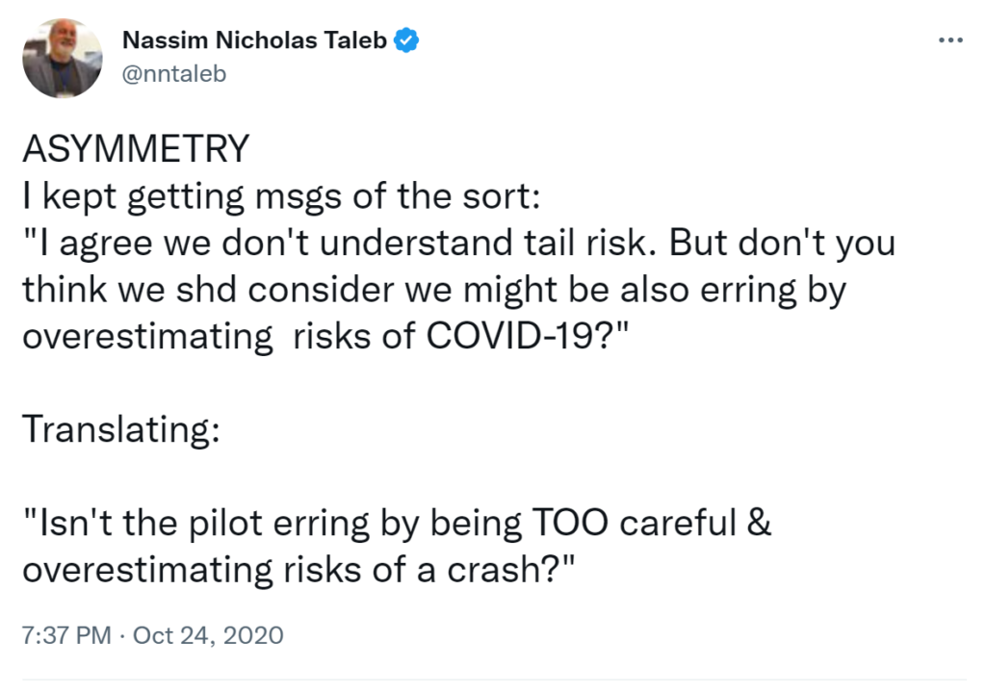The width and height of the screenshot is (986, 693).
Task: Click the blue verified badge
Action: [x=407, y=40]
